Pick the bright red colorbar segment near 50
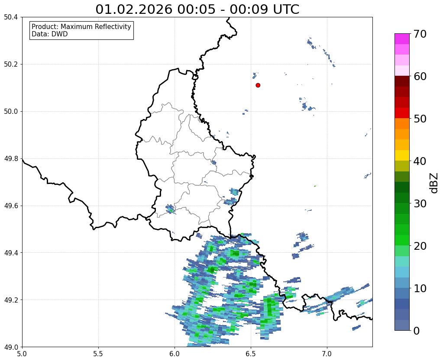Viewport: 443px width, 361px height. point(402,113)
